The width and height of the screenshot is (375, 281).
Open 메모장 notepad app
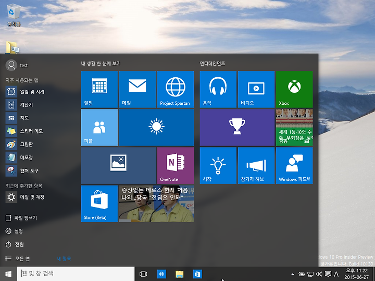click(19, 157)
